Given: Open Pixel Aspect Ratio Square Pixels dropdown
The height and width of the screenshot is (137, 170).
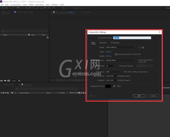Looking at the screenshot, I should (x=121, y=60).
